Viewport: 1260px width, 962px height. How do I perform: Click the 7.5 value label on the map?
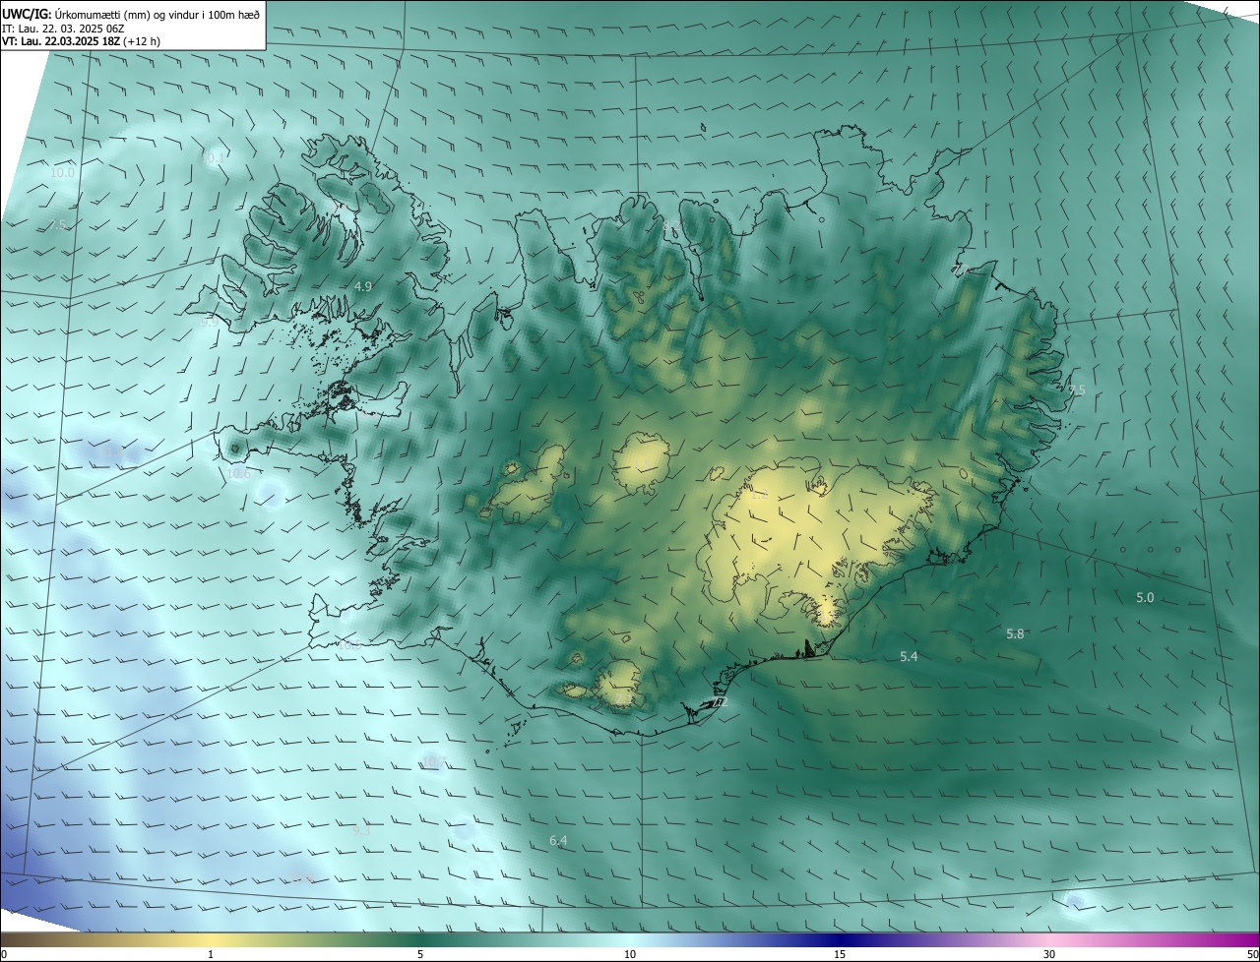[x=57, y=225]
